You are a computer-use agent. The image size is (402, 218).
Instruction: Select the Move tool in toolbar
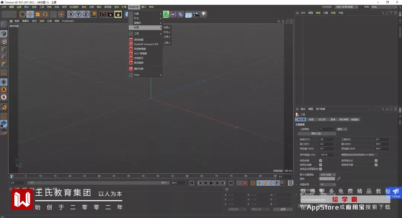tap(30, 15)
